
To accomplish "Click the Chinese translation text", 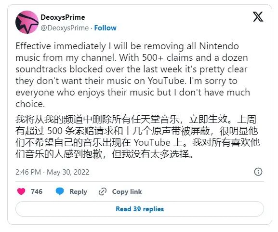I will tap(137, 136).
